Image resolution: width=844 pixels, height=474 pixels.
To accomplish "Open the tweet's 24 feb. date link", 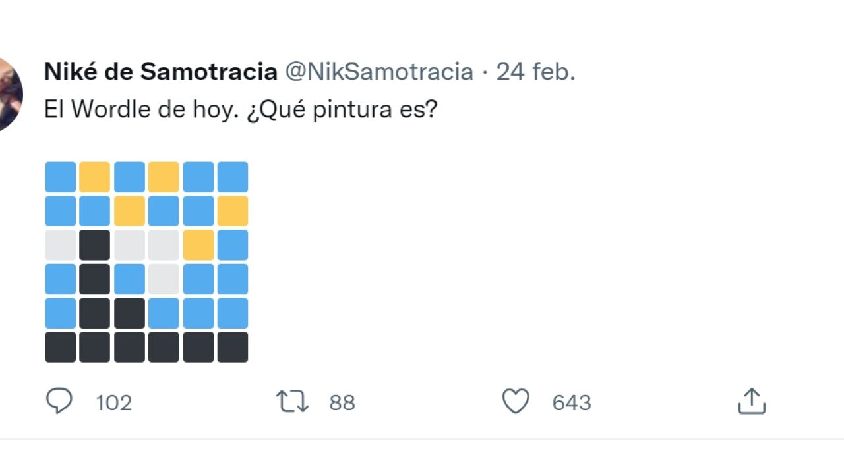I will [x=535, y=72].
